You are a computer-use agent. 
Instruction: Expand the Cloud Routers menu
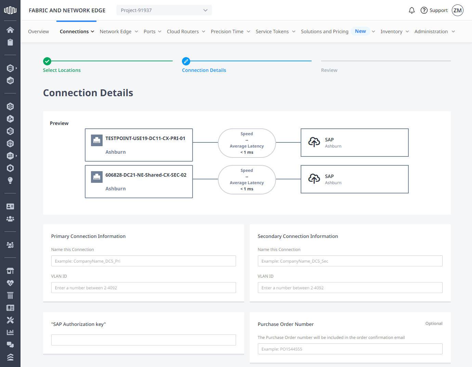coord(186,31)
